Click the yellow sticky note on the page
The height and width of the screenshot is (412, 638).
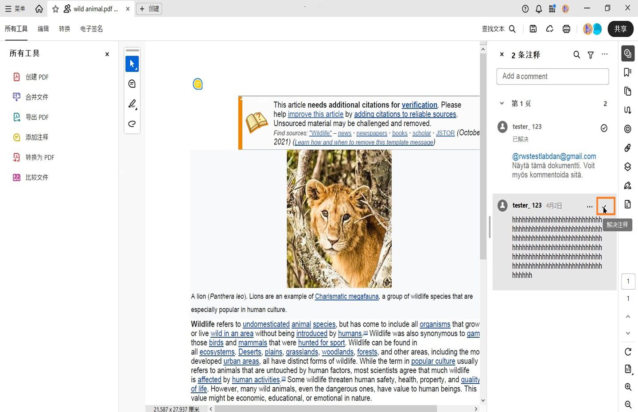click(x=198, y=84)
